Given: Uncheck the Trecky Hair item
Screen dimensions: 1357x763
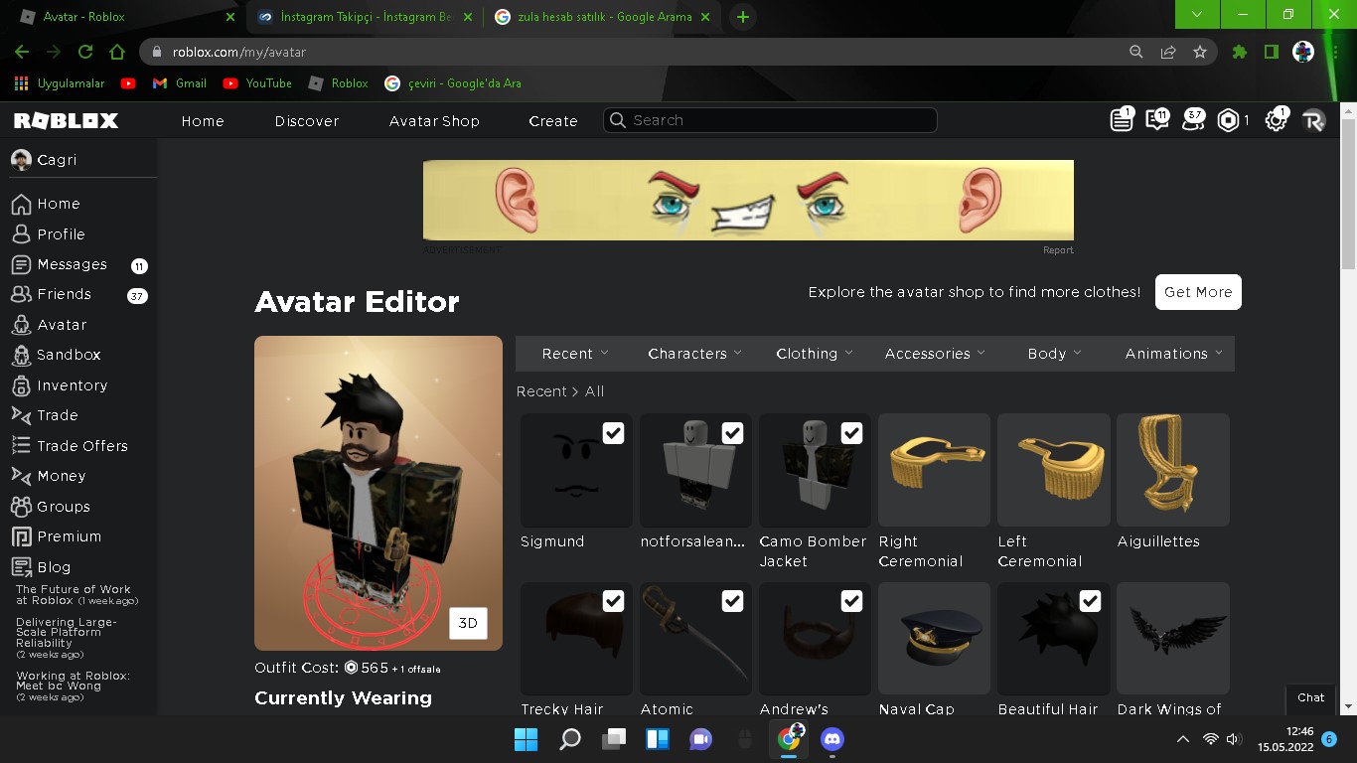Looking at the screenshot, I should coord(614,601).
